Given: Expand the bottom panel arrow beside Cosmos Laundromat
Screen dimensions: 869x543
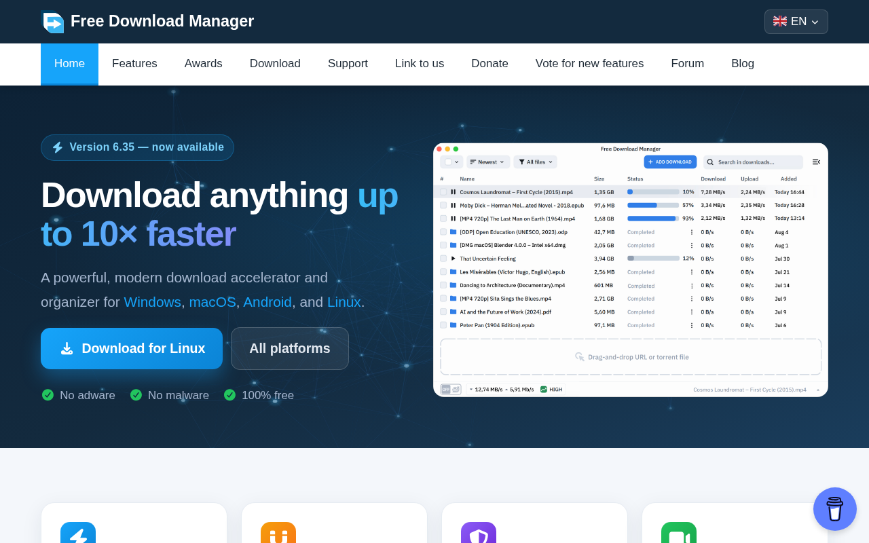Looking at the screenshot, I should coord(817,390).
